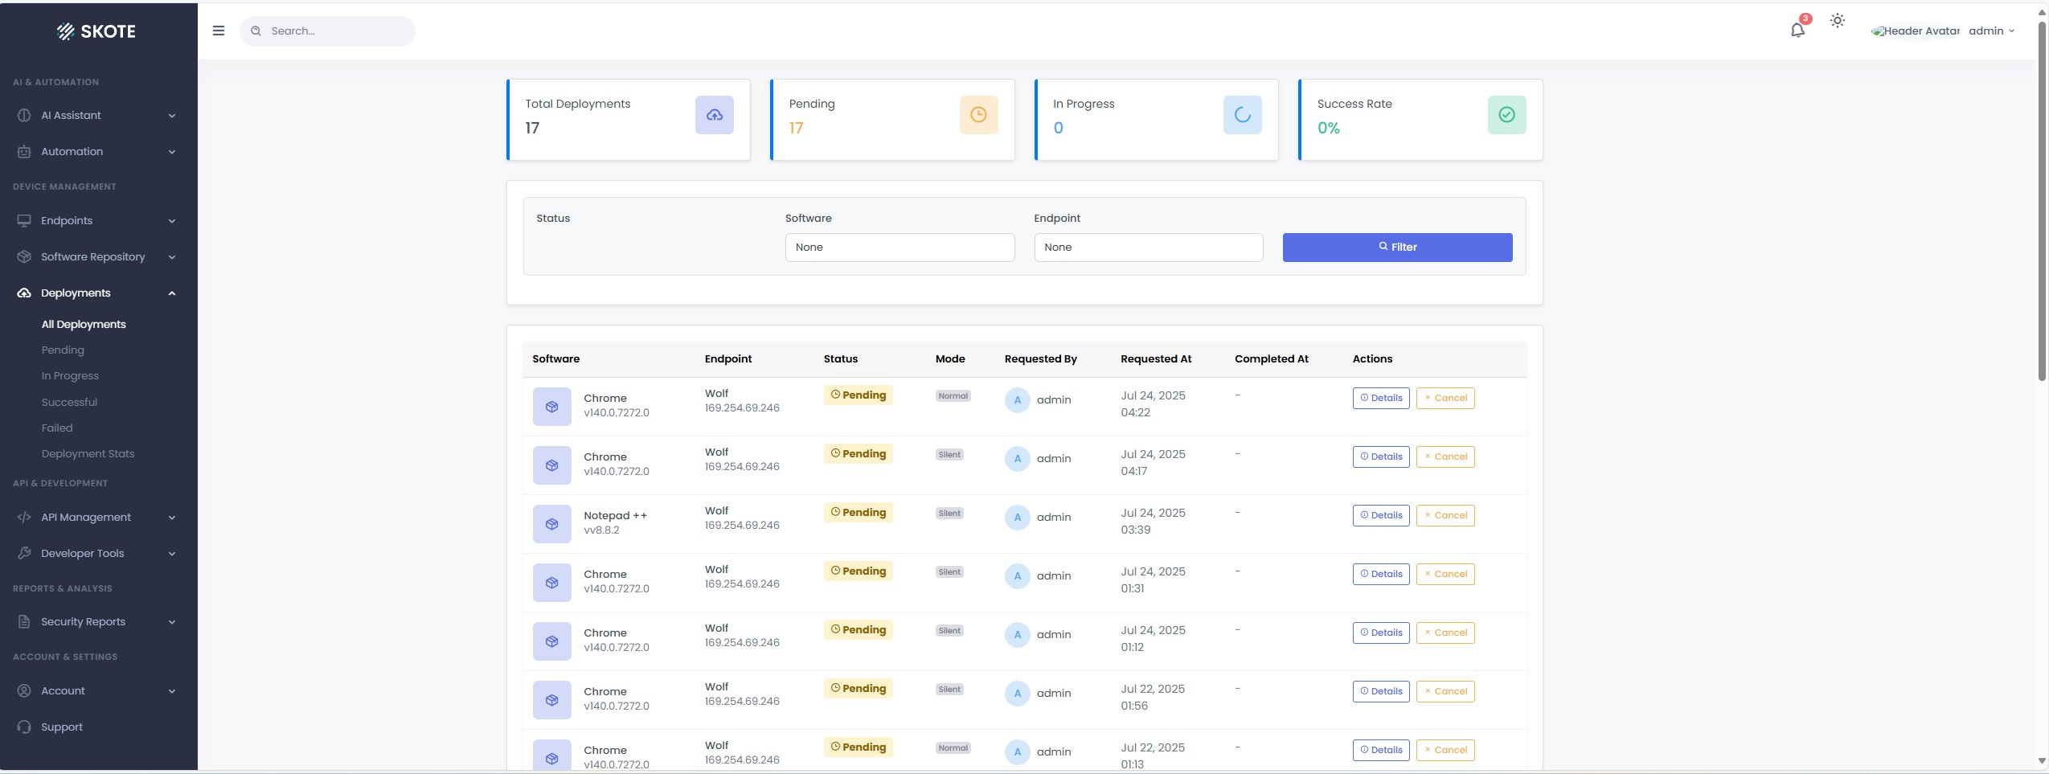The image size is (2049, 774).
Task: Toggle the hamburger sidebar menu
Action: point(219,31)
